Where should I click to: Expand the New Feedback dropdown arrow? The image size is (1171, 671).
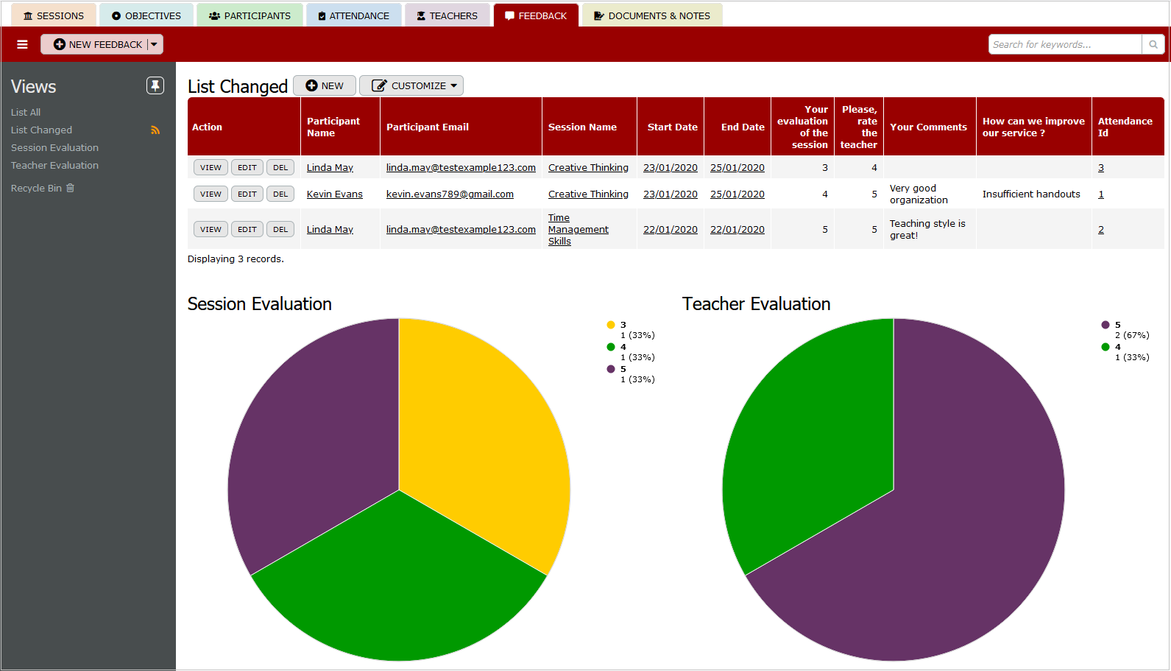pyautogui.click(x=155, y=45)
